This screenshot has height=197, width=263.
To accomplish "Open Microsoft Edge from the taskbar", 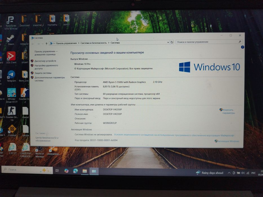I will 76,171.
